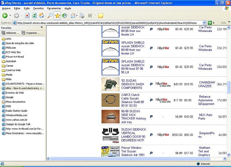Click the vertical scrollbar down arrow
The height and width of the screenshot is (167, 231).
coord(229,155)
